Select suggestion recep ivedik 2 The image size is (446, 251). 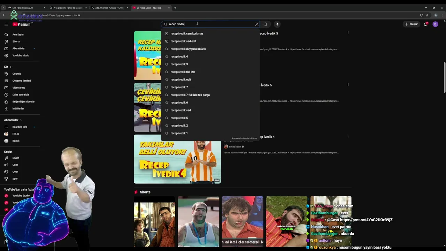pos(210,125)
